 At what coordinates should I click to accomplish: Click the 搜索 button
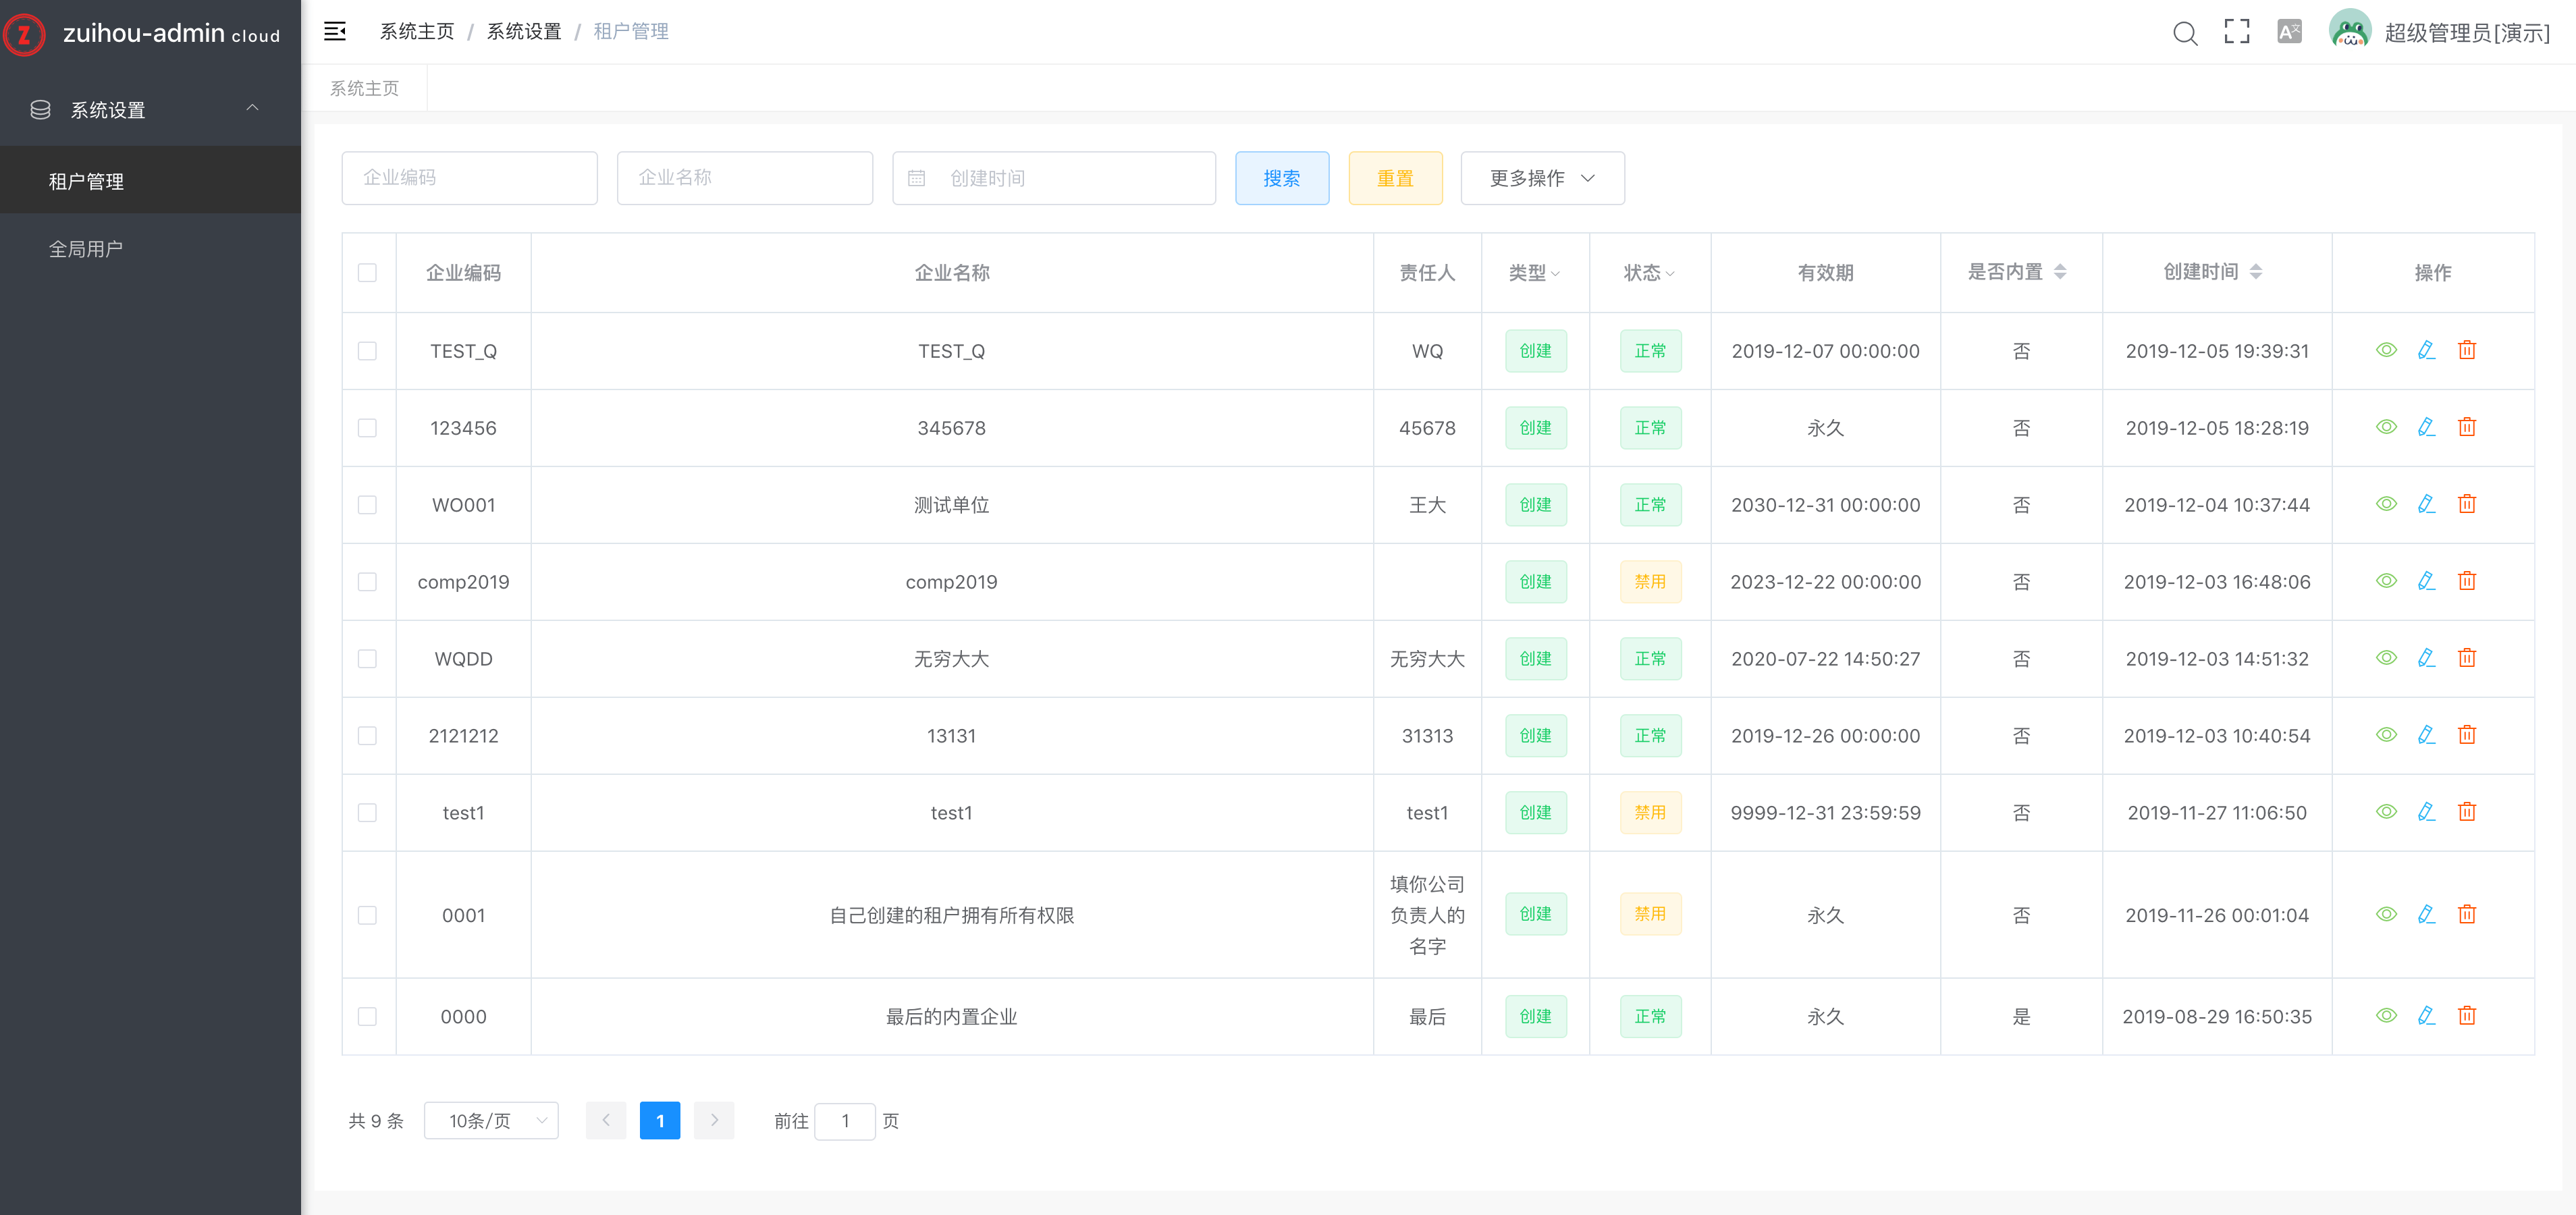coord(1281,178)
